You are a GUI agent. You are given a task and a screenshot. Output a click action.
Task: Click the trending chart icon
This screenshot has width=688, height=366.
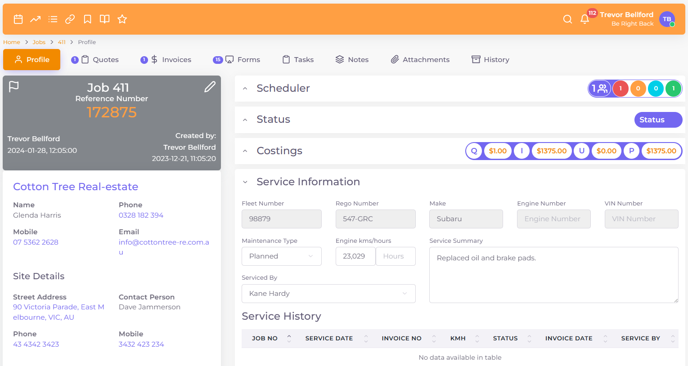[x=36, y=19]
